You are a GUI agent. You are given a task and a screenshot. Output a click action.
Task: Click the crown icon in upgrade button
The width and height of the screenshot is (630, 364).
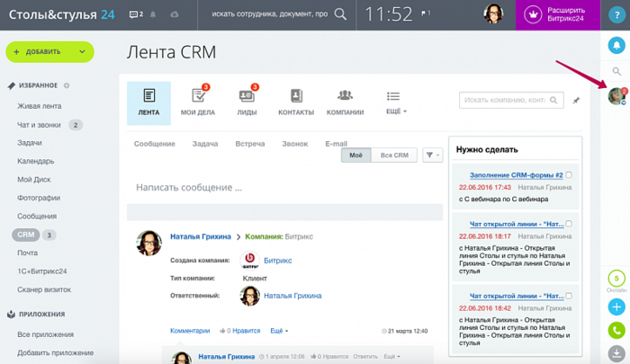pos(533,15)
